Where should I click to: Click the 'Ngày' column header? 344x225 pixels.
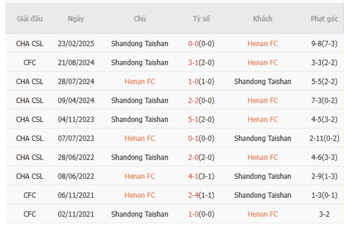click(76, 19)
